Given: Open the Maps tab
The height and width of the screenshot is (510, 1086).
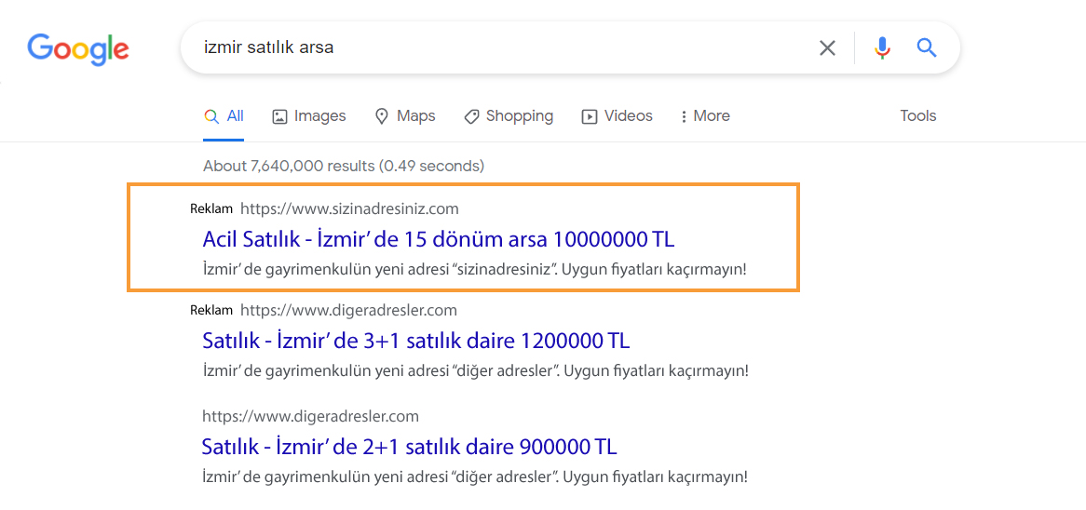Looking at the screenshot, I should point(405,116).
